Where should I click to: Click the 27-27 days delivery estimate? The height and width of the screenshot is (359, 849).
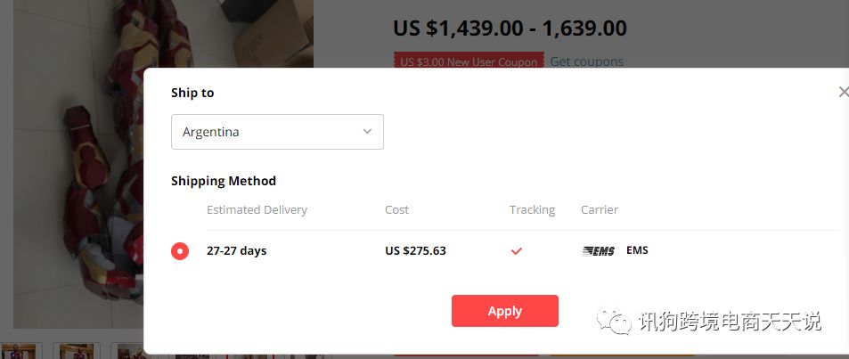[x=236, y=251]
